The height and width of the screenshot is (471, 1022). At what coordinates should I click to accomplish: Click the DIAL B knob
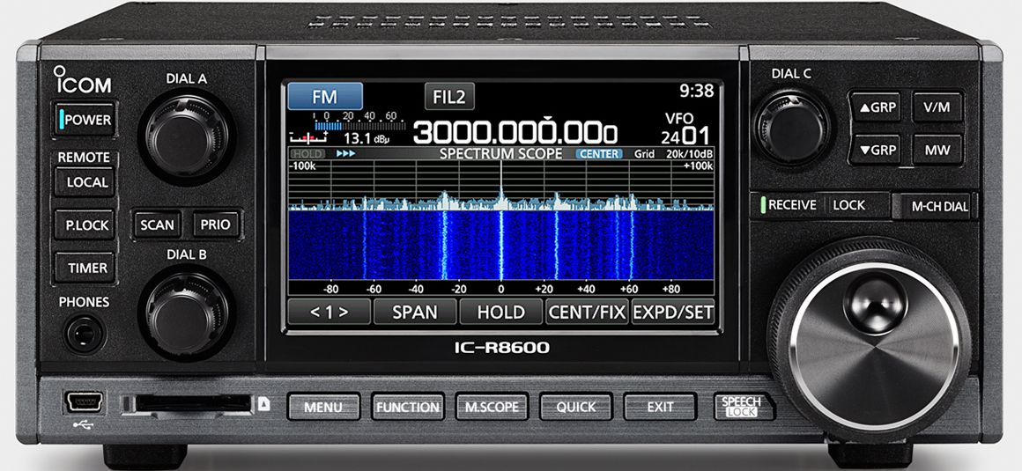(187, 313)
